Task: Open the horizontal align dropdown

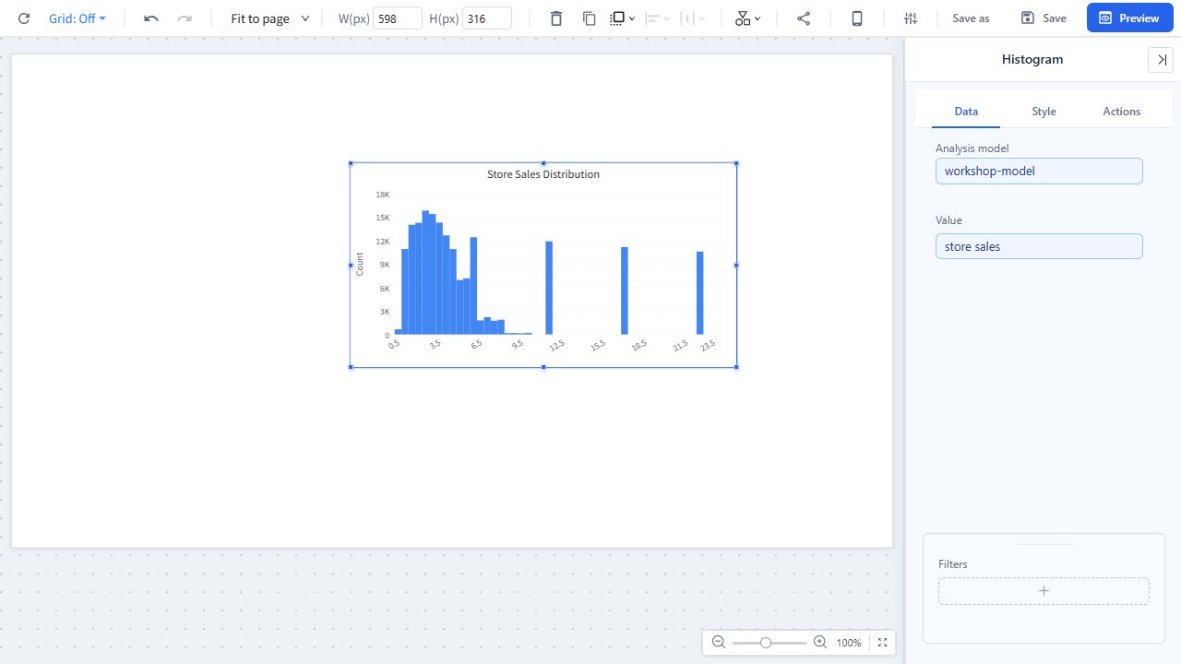Action: (658, 18)
